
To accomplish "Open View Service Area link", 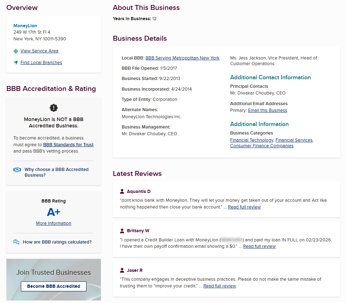I will (39, 51).
